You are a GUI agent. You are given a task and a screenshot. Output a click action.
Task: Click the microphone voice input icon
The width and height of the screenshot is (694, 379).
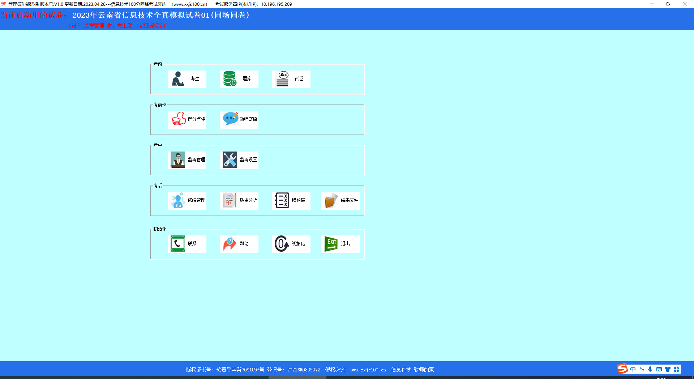pos(650,369)
